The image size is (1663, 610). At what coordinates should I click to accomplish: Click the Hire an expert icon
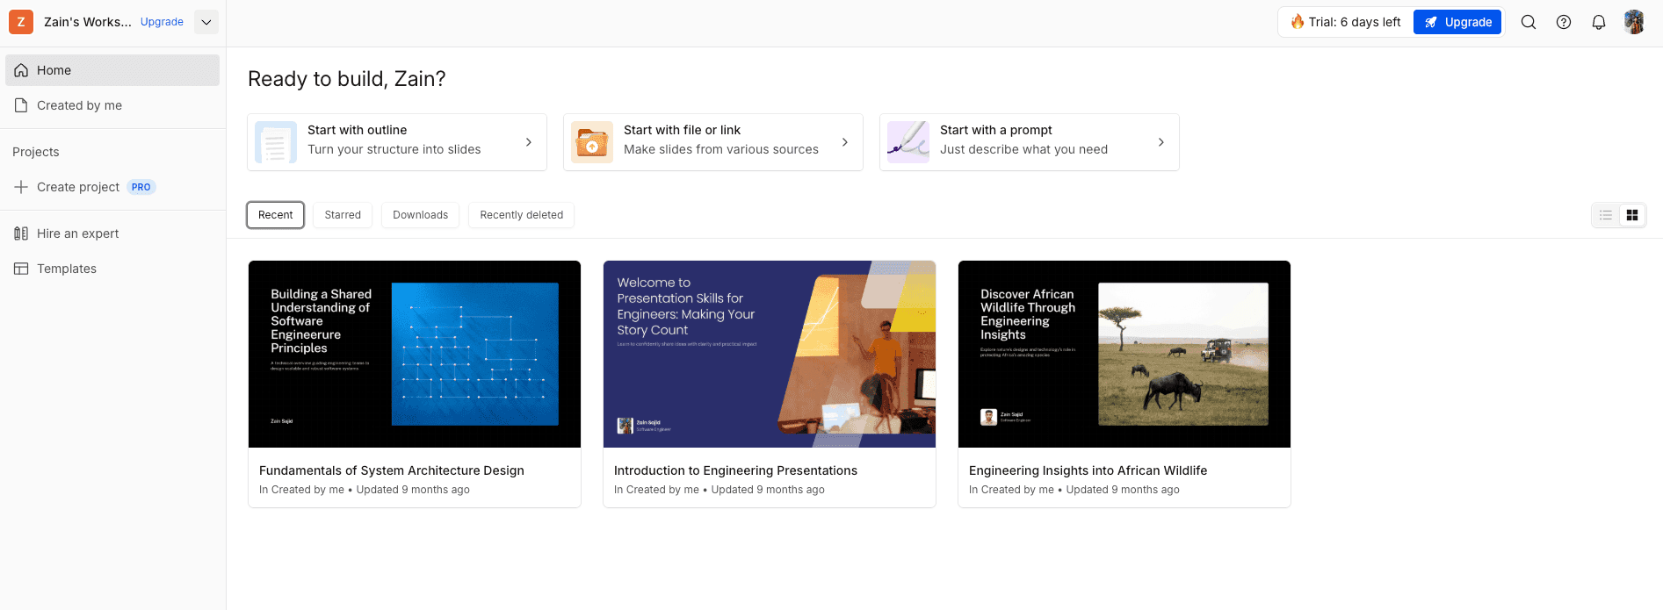tap(21, 233)
